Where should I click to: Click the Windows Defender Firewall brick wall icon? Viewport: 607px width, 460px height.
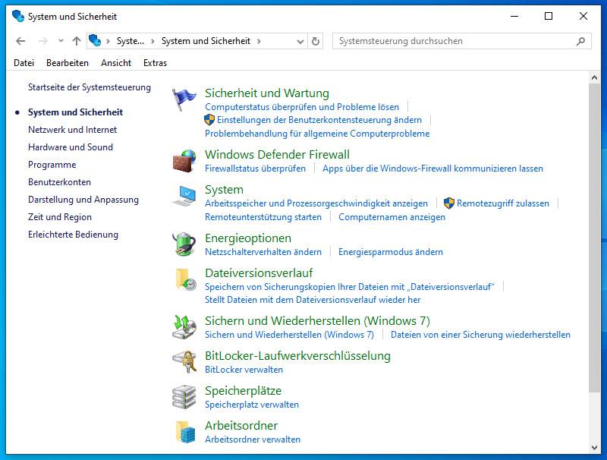184,161
